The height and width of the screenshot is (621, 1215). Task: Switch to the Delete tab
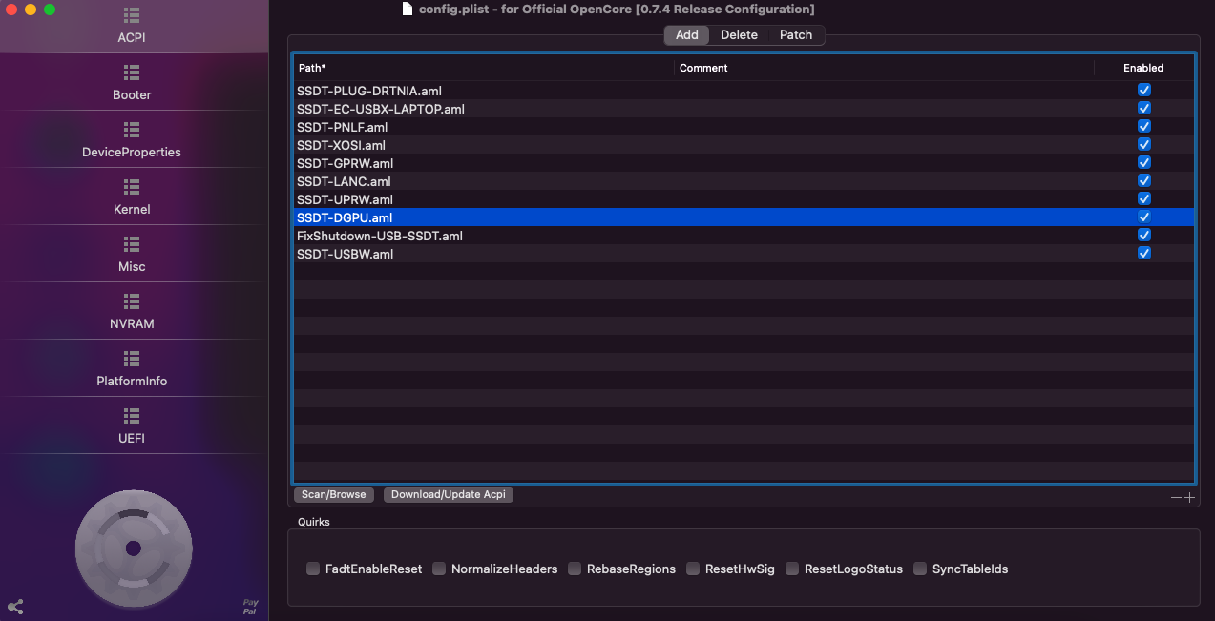coord(739,35)
